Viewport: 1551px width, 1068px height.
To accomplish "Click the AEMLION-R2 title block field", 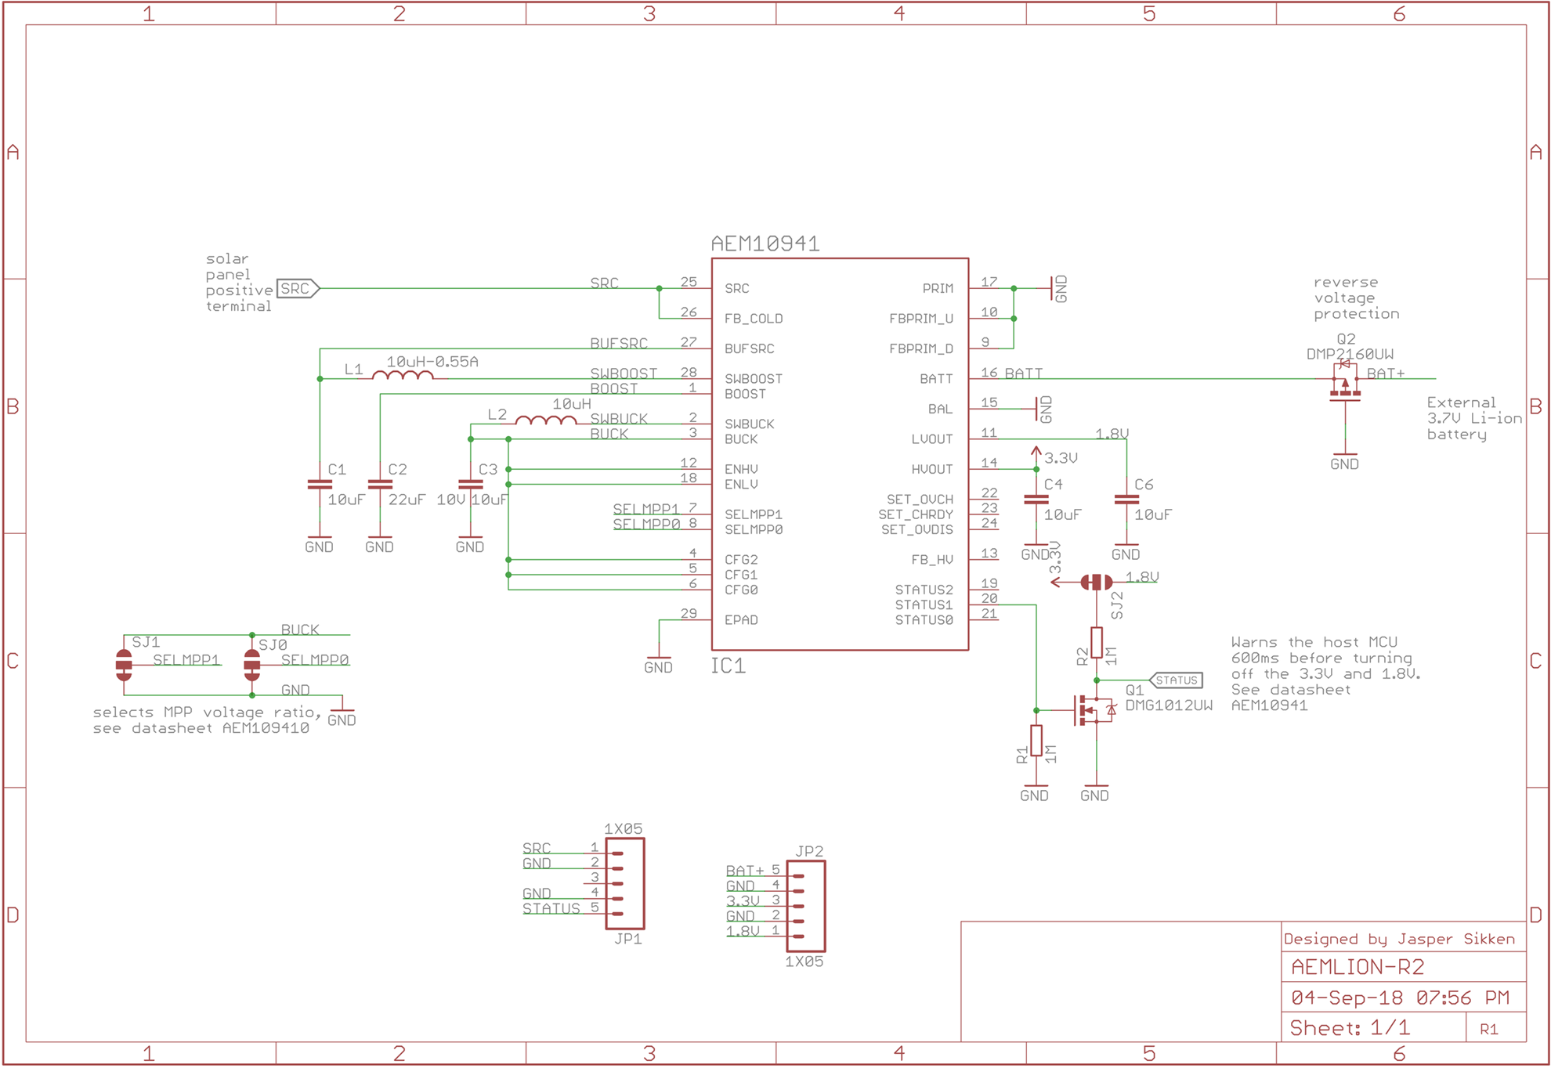I will (x=1357, y=967).
